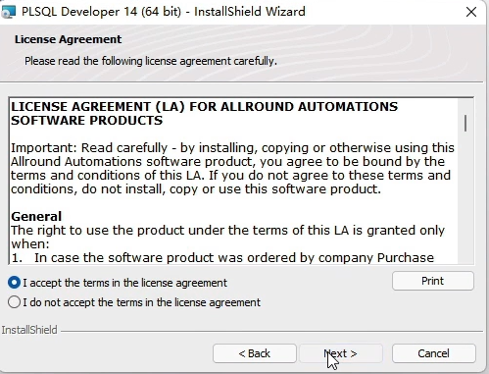Print the license agreement
The height and width of the screenshot is (374, 489).
(x=433, y=281)
